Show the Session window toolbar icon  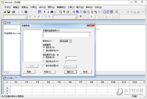(x=104, y=12)
